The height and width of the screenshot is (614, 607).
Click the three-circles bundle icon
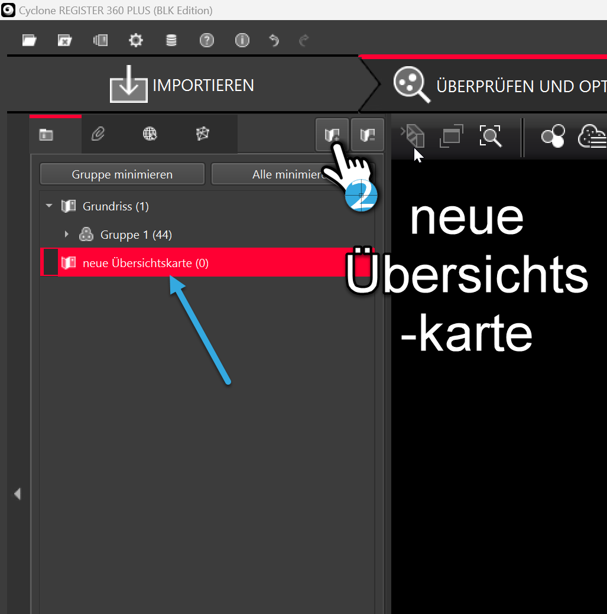coord(553,136)
